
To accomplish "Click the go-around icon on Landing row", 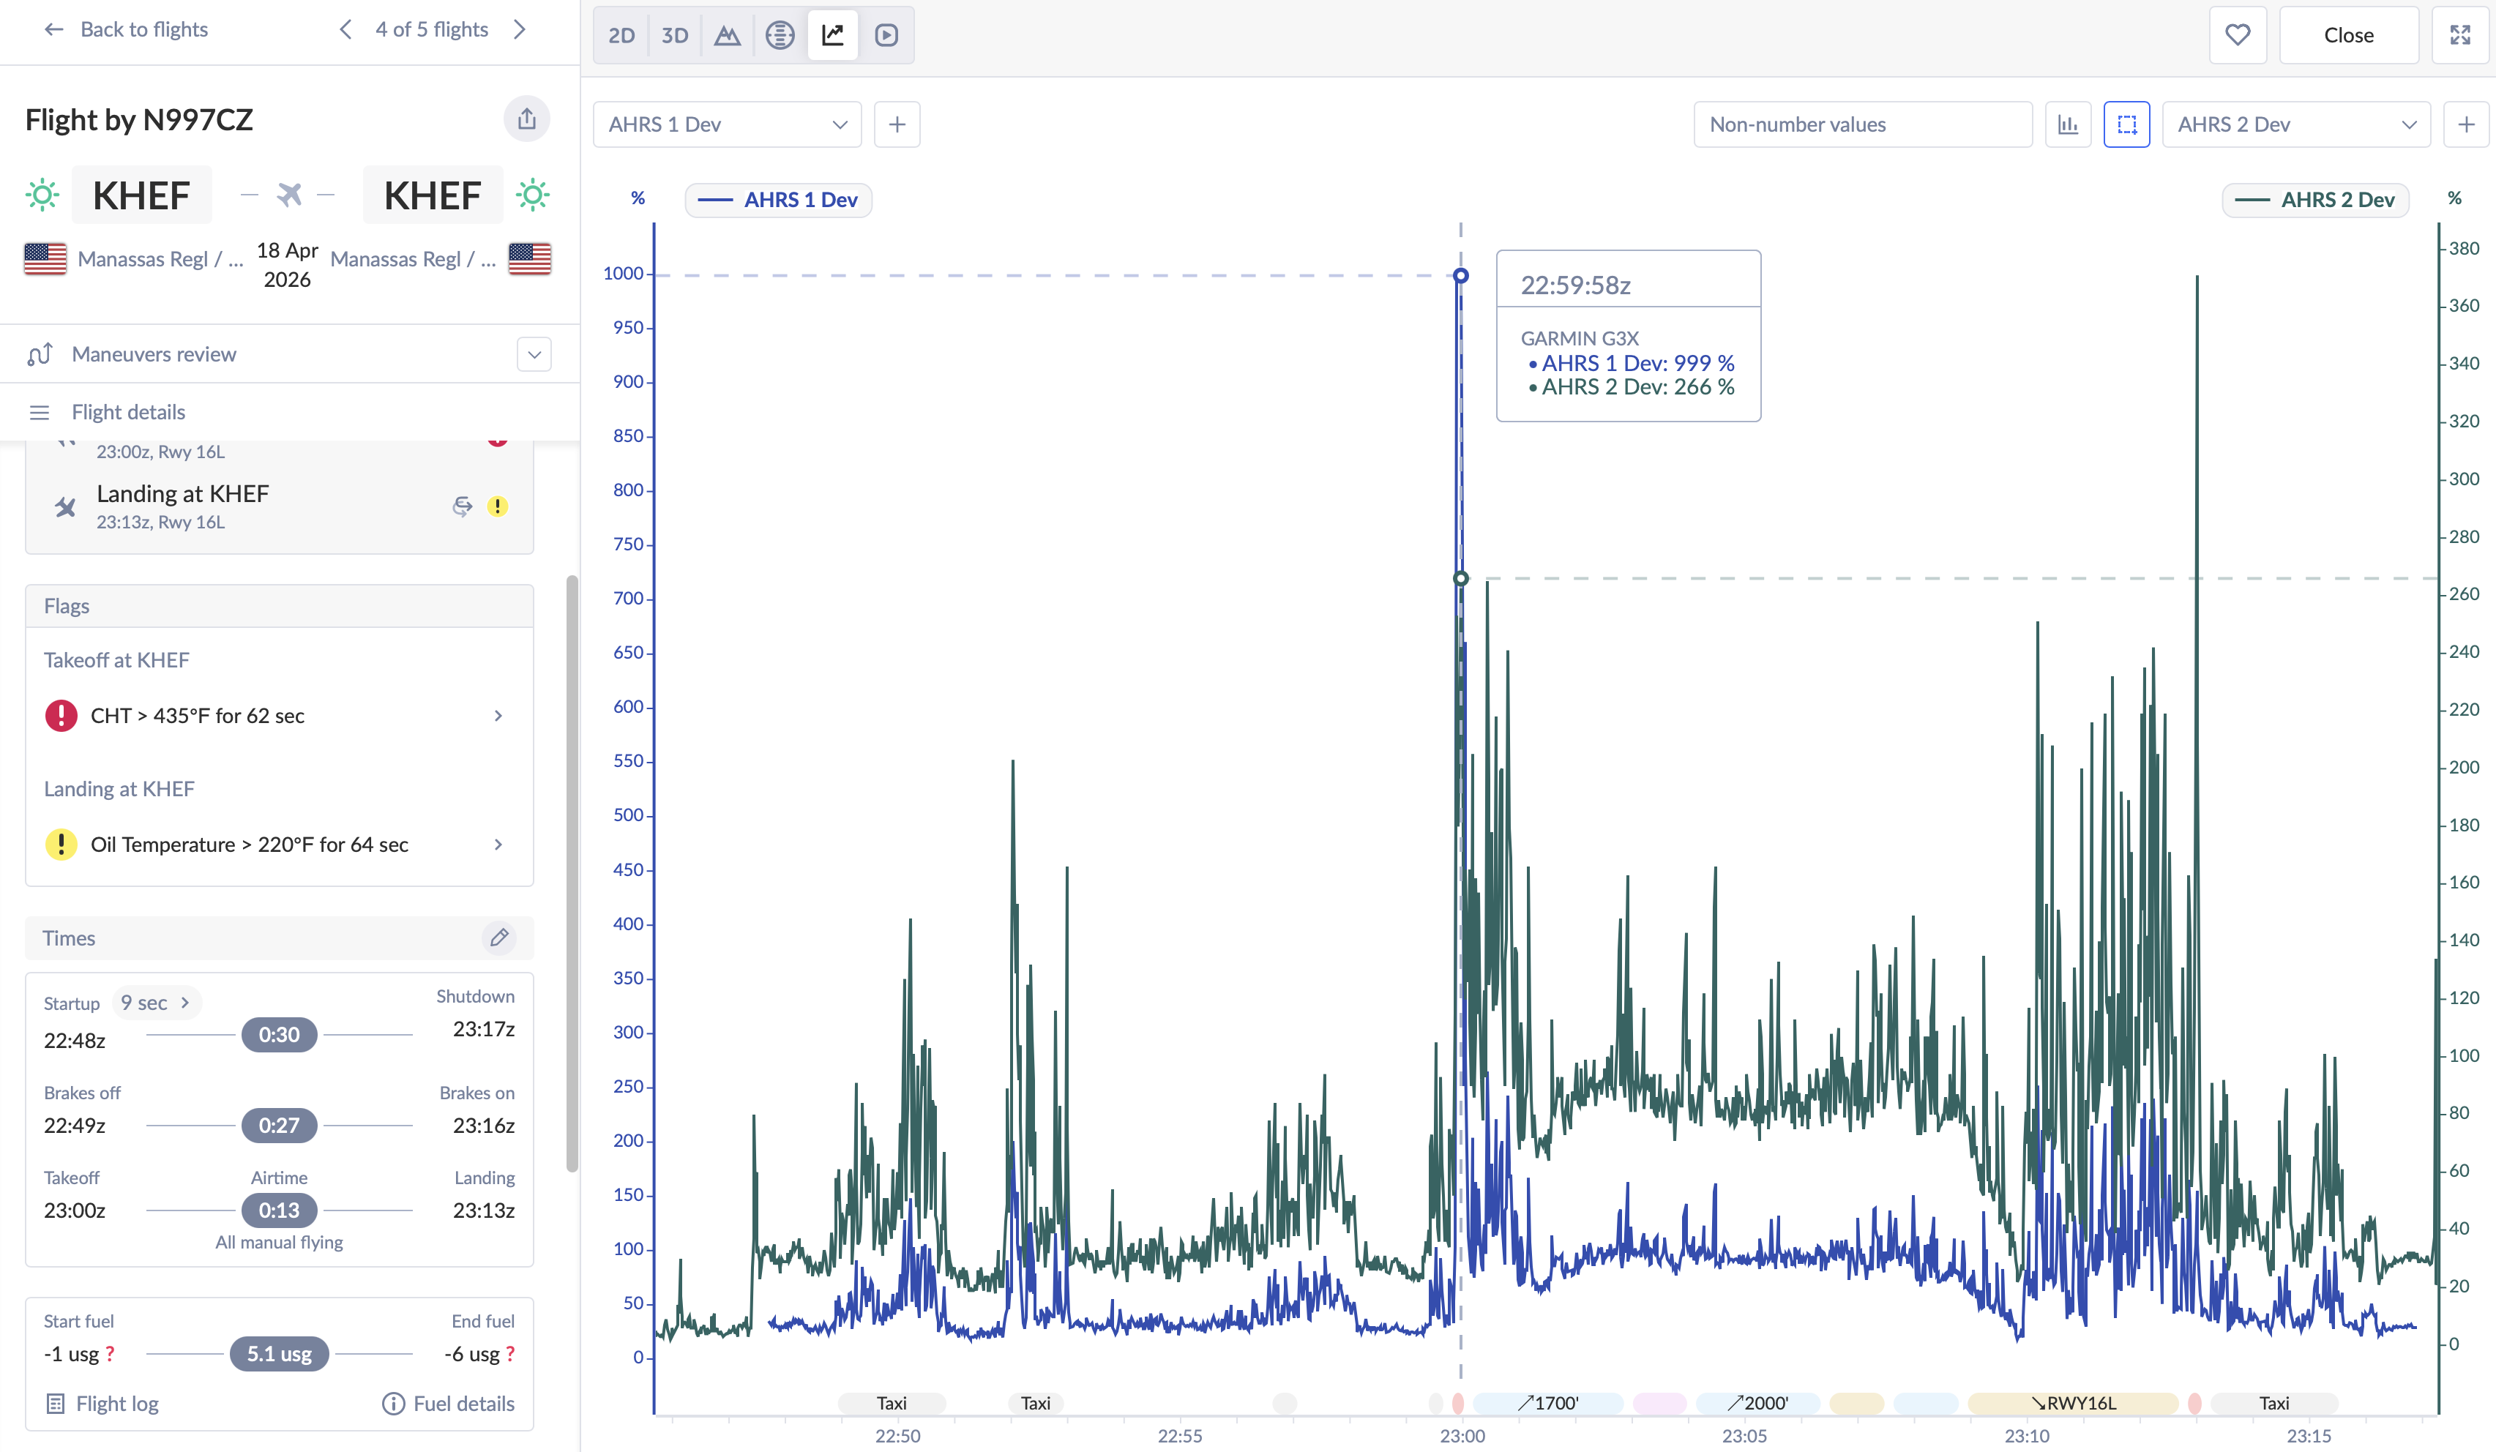I will [x=463, y=506].
